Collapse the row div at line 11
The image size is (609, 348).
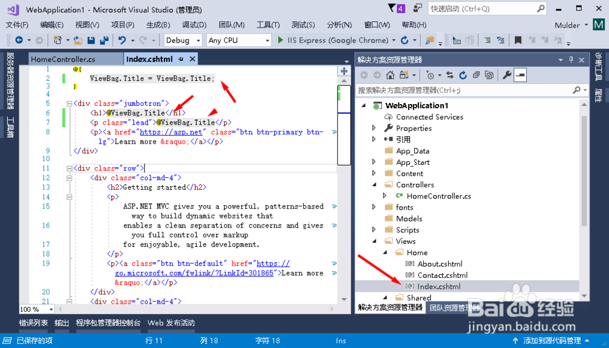point(69,169)
